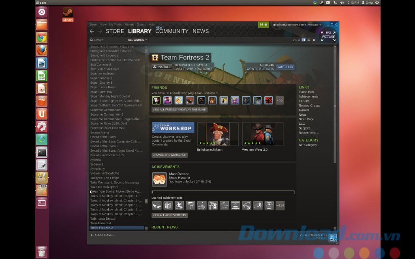Click the back navigation arrow
Viewport: 415px width, 259px height.
pyautogui.click(x=92, y=31)
